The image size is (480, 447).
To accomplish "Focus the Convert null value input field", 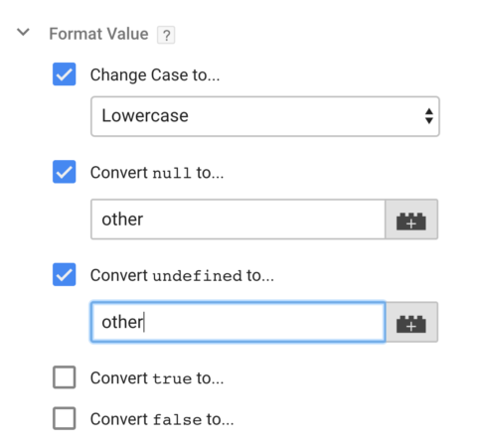I will pyautogui.click(x=239, y=220).
